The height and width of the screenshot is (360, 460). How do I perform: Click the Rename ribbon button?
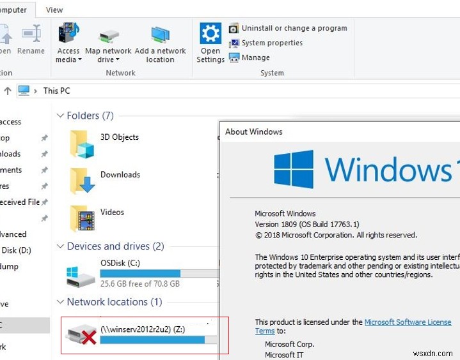coord(31,40)
